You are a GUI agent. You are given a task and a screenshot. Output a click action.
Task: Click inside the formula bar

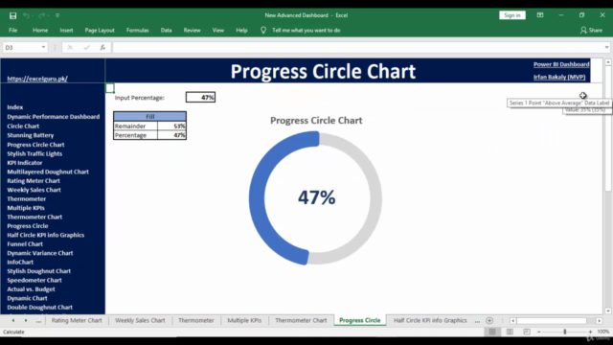pos(357,47)
